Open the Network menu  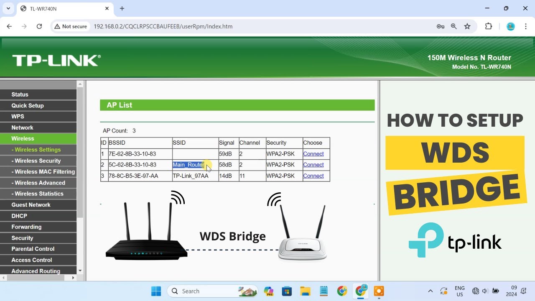pyautogui.click(x=38, y=128)
